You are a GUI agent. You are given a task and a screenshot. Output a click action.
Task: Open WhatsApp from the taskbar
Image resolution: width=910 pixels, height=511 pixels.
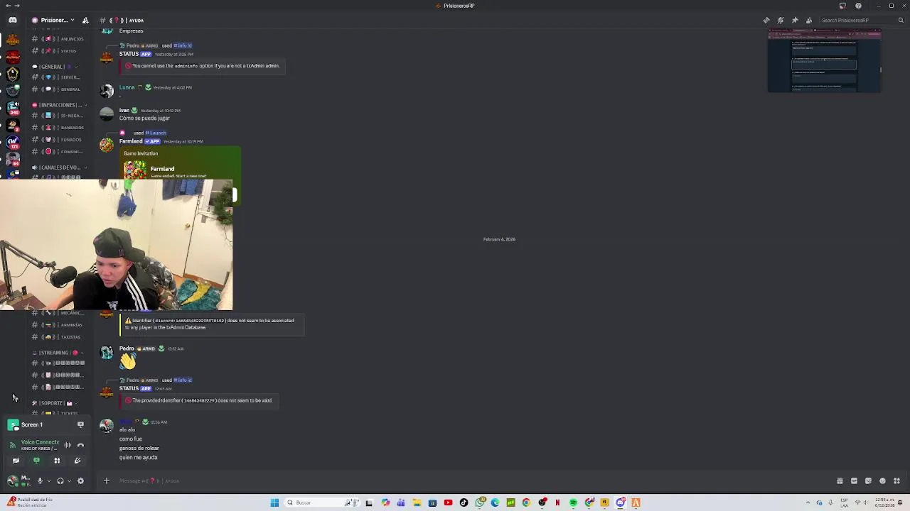(x=480, y=502)
